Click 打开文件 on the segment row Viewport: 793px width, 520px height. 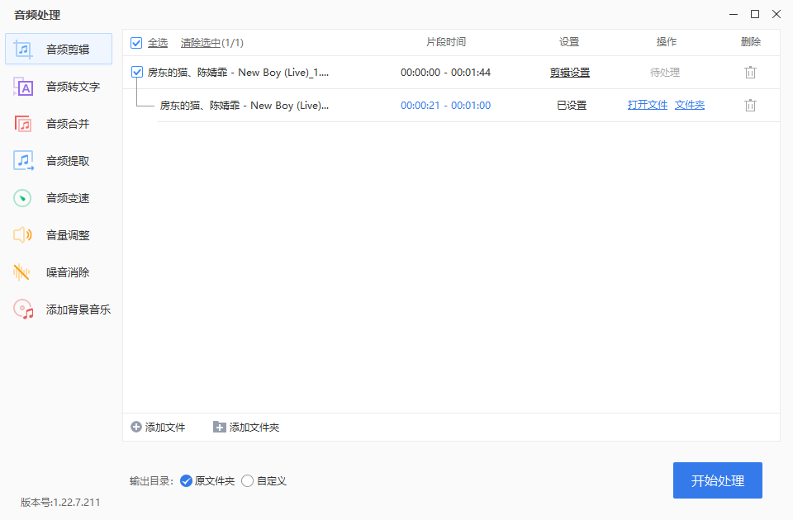coord(648,105)
